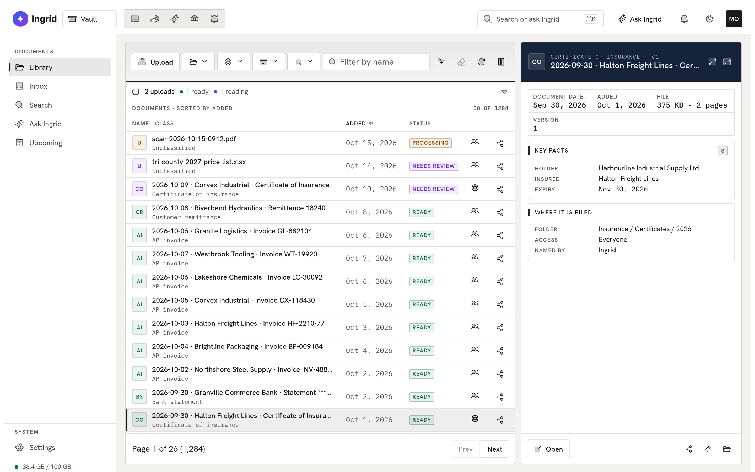Screen dimensions: 755x472
Task: Click the fullscreen frame icon in detail header
Action: (727, 62)
